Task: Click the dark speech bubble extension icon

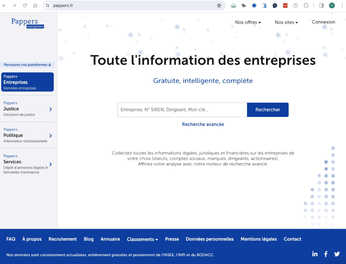Action: coord(275,6)
